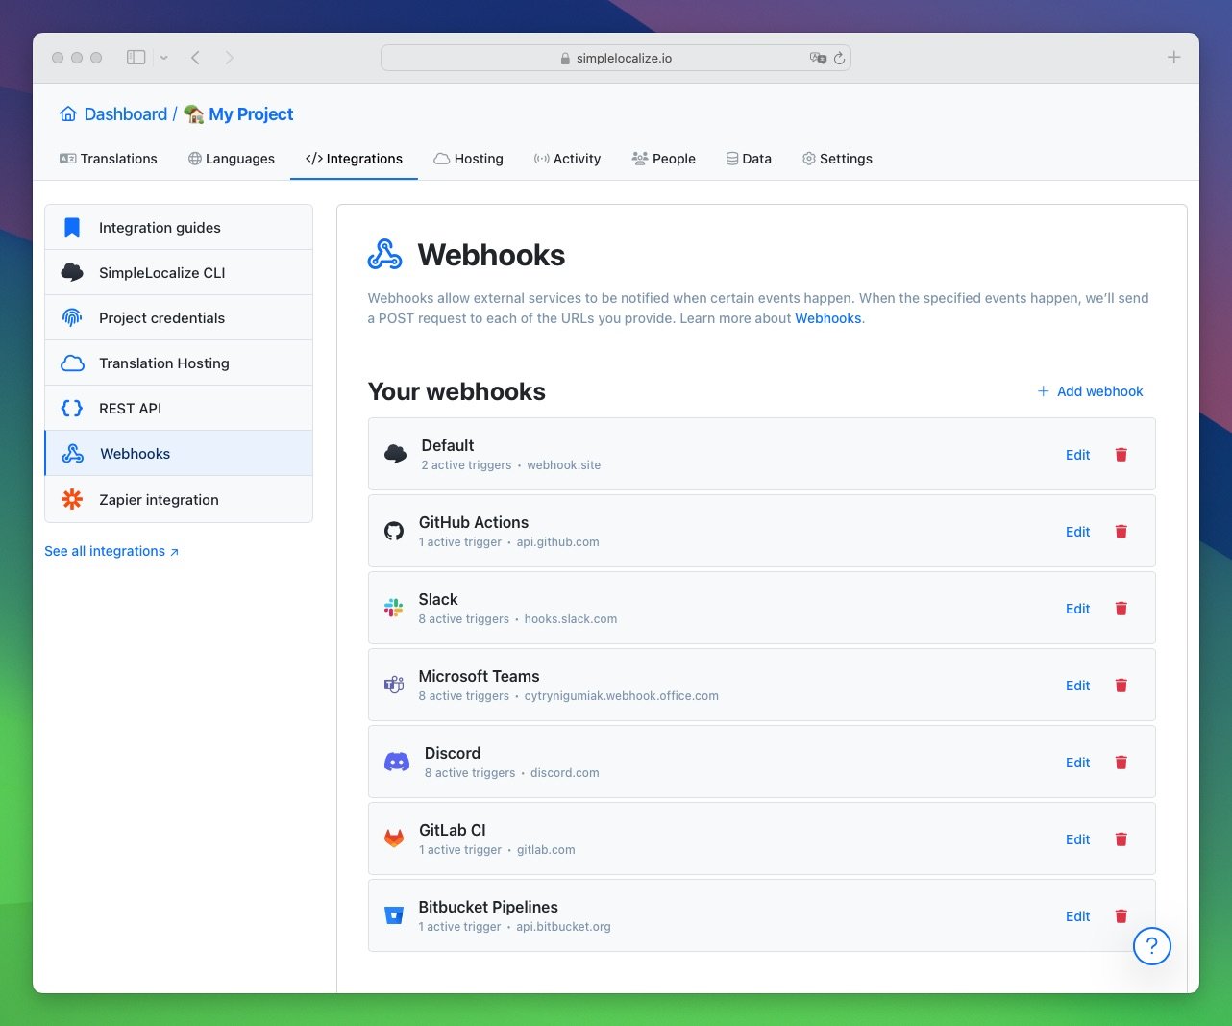Click the api.github.com text
The width and height of the screenshot is (1232, 1026).
point(558,542)
